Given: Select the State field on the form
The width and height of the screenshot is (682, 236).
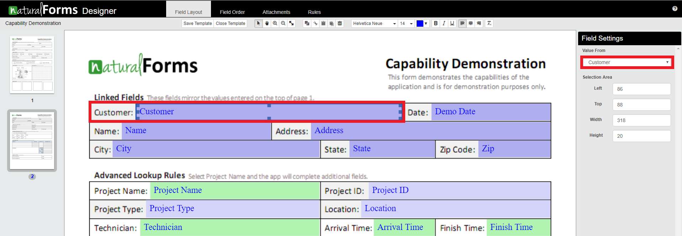Looking at the screenshot, I should click(392, 149).
